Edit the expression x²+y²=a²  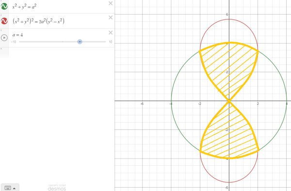(x=24, y=7)
